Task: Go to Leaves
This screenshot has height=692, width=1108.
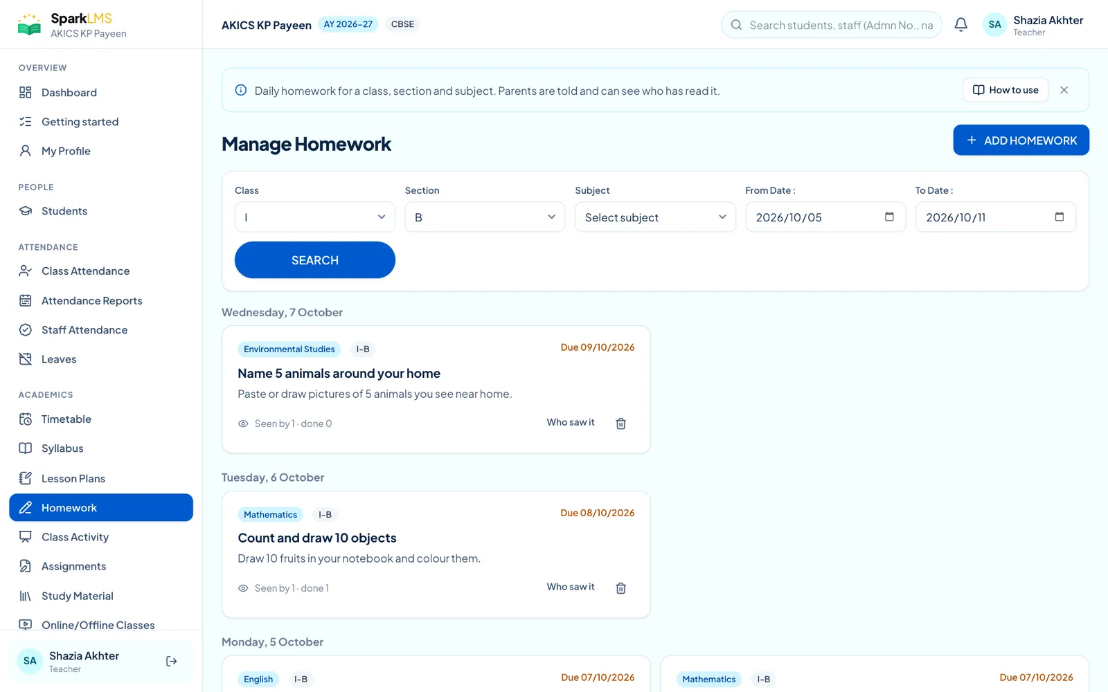Action: point(101,359)
